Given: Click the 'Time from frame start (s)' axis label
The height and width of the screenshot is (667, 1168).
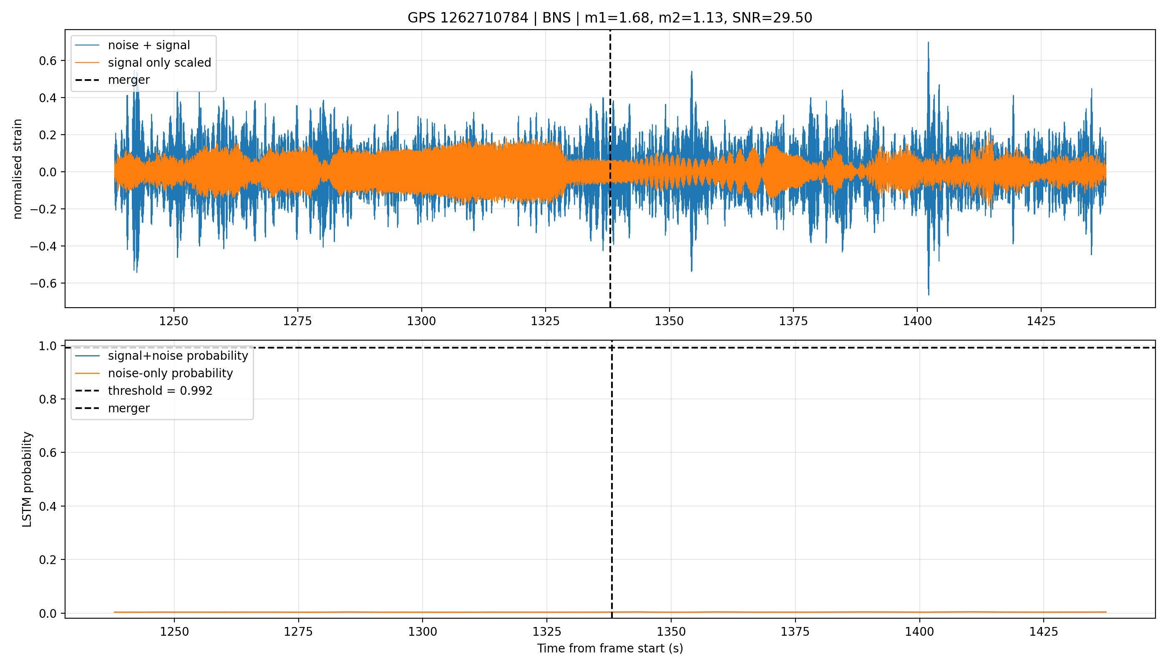Looking at the screenshot, I should coord(610,649).
